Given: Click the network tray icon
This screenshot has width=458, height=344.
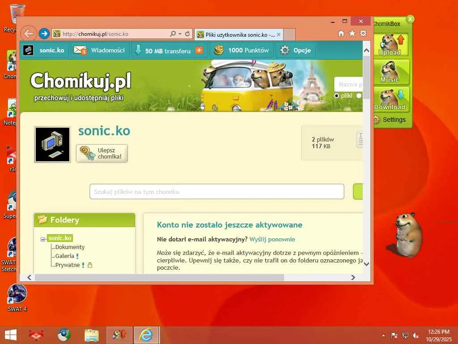Looking at the screenshot, I should click(x=405, y=335).
